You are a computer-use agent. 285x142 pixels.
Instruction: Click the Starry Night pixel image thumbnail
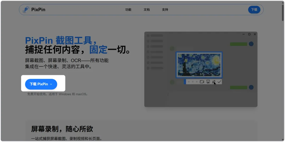[x=199, y=65]
